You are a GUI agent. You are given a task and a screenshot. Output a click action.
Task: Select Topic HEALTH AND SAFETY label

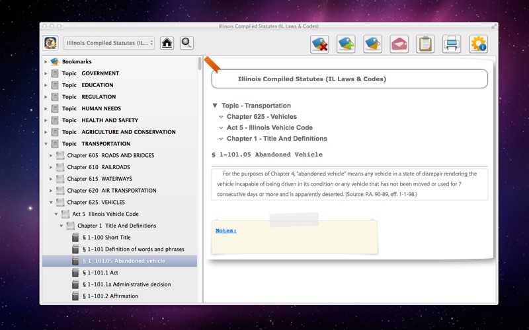(x=101, y=120)
